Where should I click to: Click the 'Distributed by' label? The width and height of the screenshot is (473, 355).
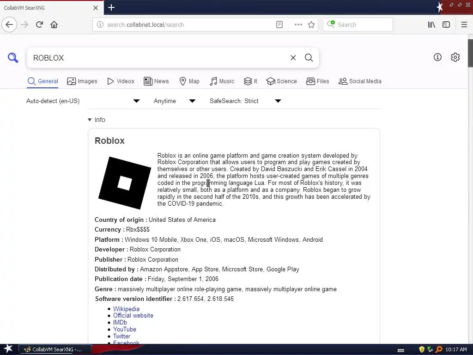116,269
